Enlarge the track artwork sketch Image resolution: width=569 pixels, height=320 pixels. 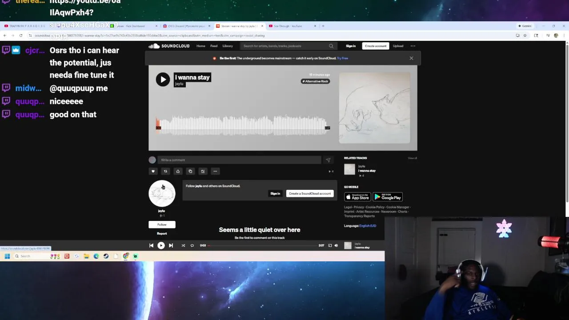coord(374,108)
